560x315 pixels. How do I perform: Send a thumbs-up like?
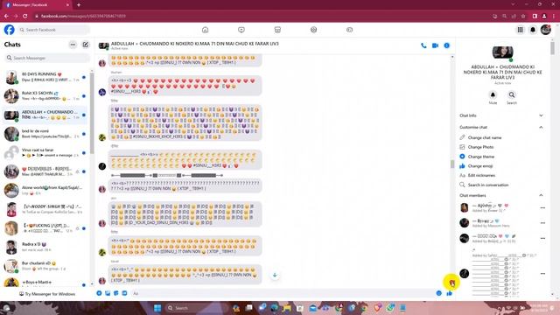[449, 293]
